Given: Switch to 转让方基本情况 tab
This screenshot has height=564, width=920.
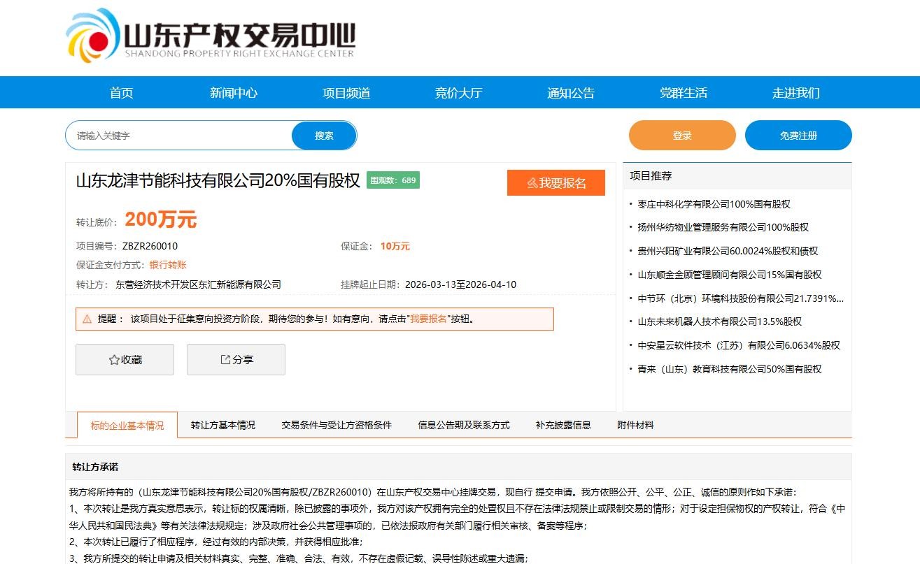Looking at the screenshot, I should tap(223, 425).
